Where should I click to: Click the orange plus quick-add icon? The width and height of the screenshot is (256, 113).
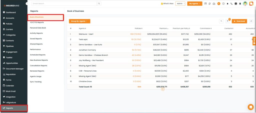(x=219, y=4)
